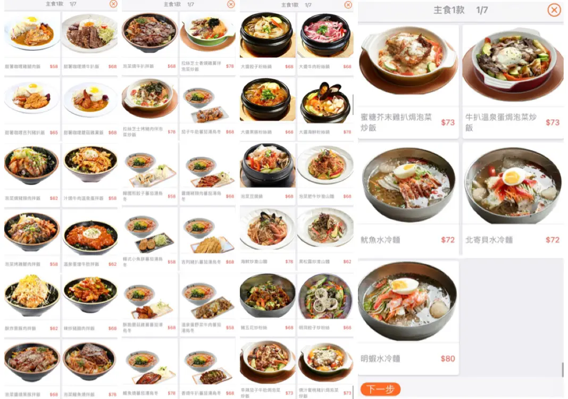Choose 明蝦水冷麵 priced $80

pyautogui.click(x=408, y=317)
